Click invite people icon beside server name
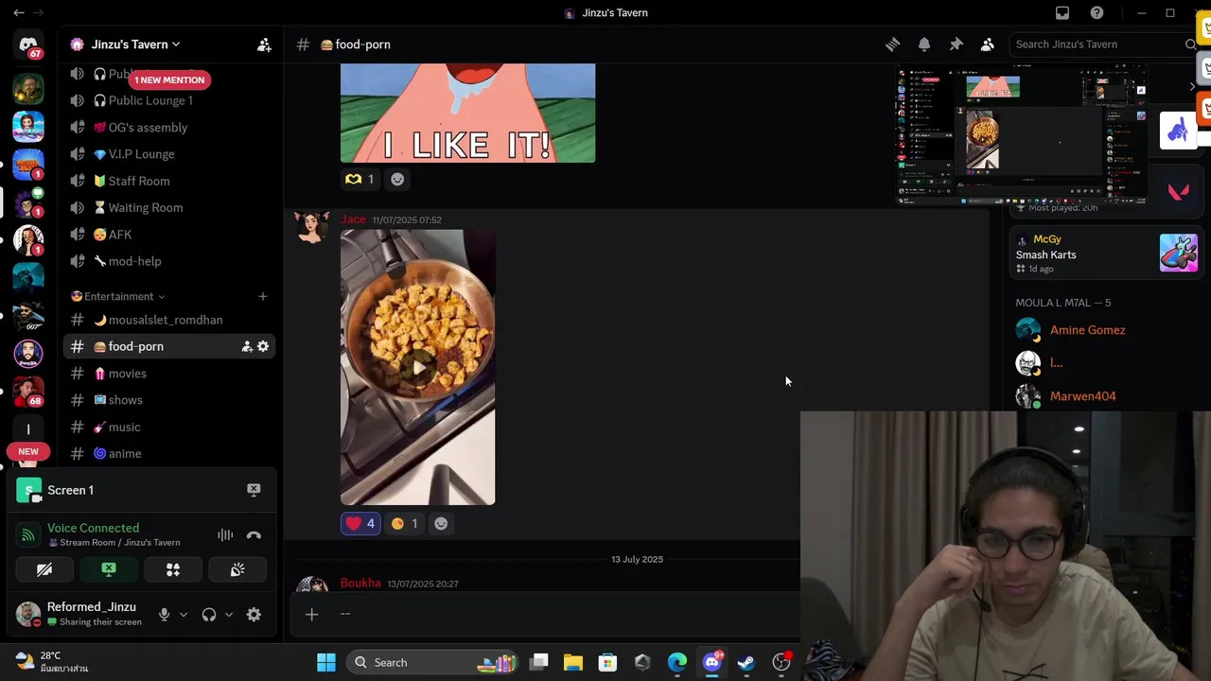This screenshot has width=1211, height=681. tap(264, 44)
